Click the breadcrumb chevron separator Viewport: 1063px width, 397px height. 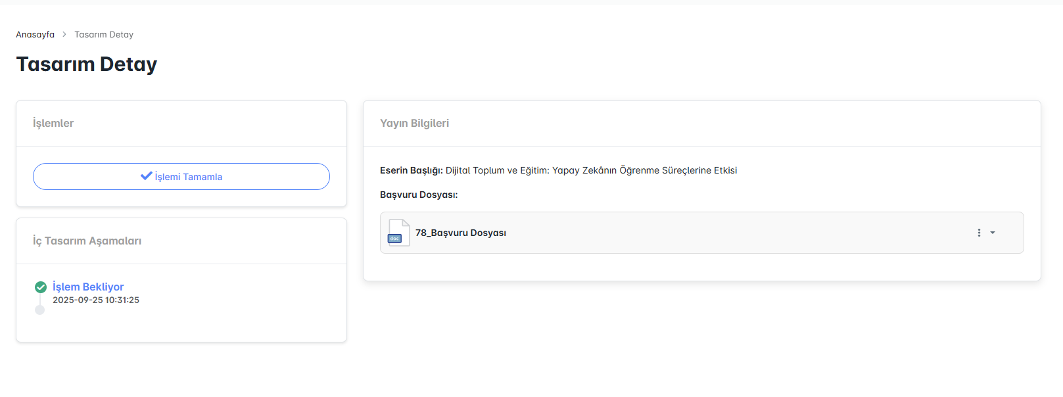[64, 34]
